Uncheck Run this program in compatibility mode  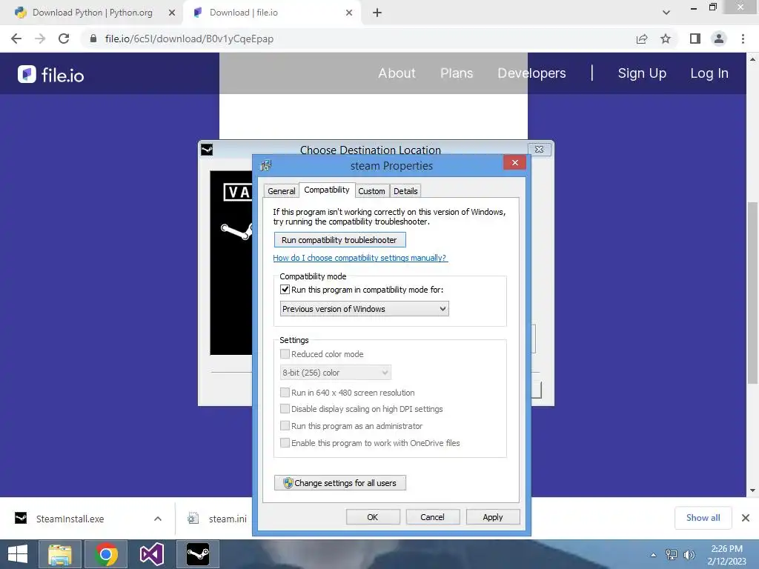click(285, 290)
